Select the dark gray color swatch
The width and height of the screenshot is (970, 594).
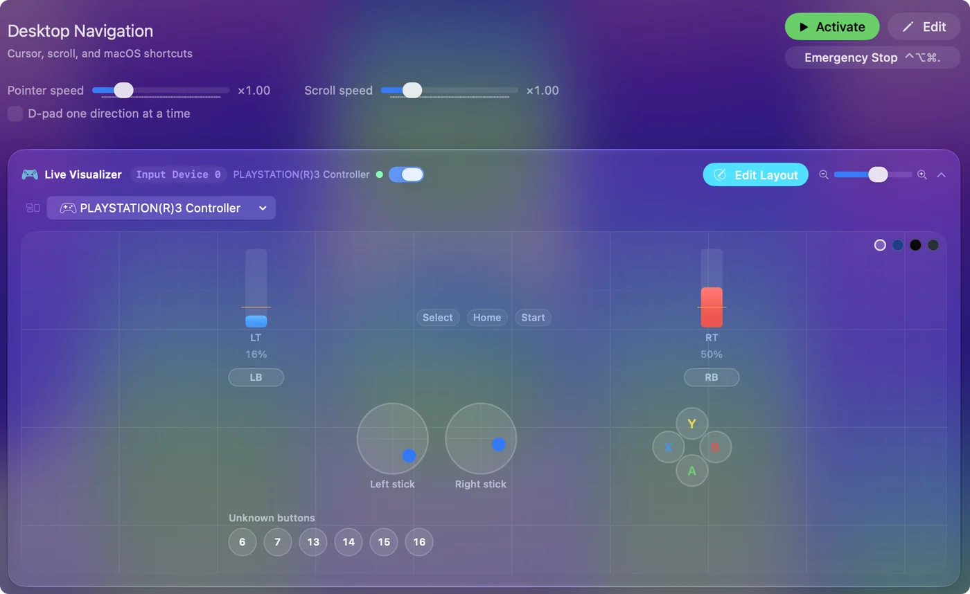[933, 245]
